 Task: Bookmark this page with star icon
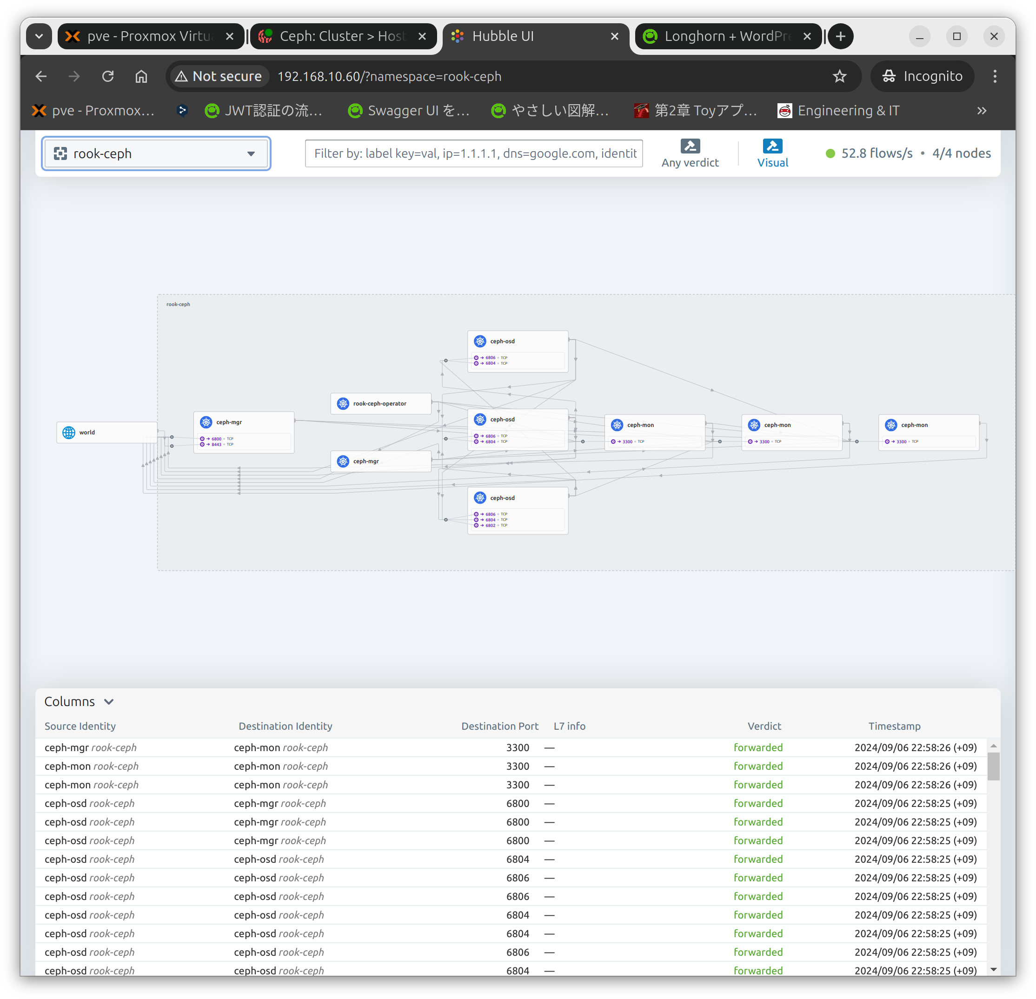coord(839,77)
